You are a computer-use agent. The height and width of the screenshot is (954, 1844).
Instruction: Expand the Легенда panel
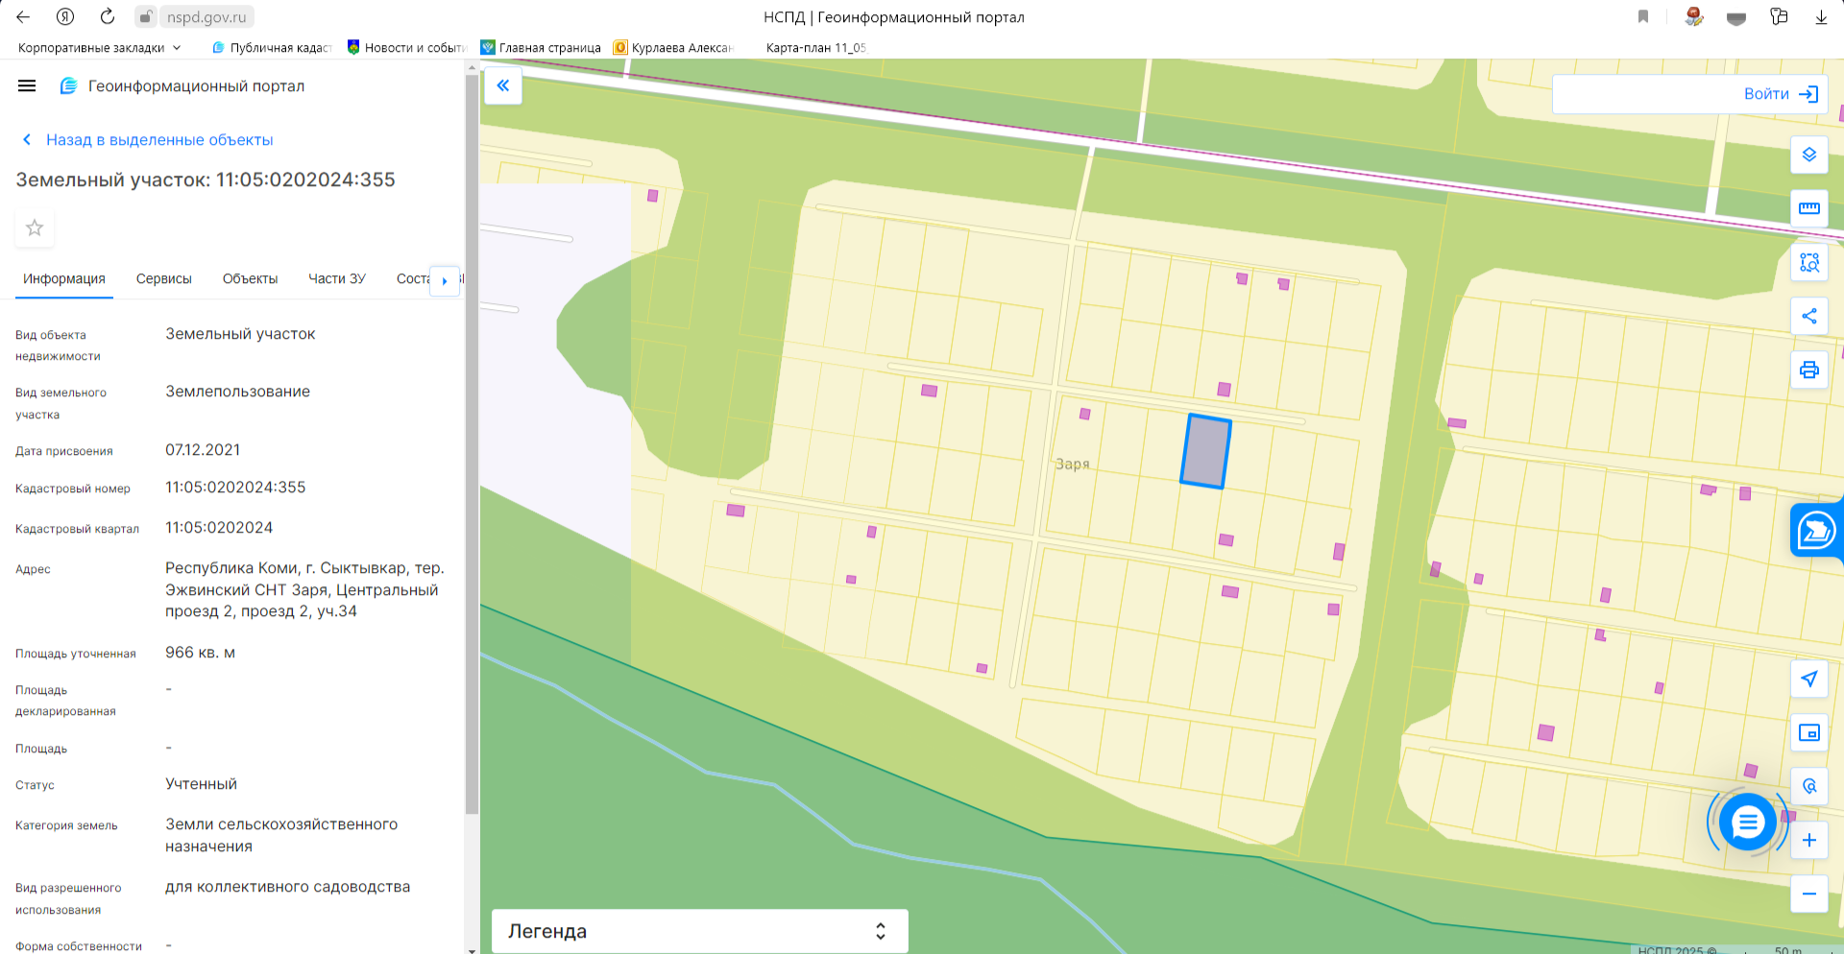(x=699, y=931)
